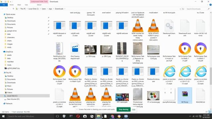Select the plants-vs-zombies-2-8-6-1 (2).xapk file
Screen dimensions: 212x119
click(200, 75)
